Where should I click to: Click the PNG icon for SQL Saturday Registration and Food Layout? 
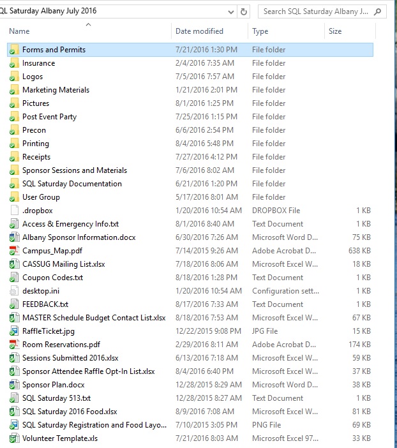pyautogui.click(x=14, y=425)
